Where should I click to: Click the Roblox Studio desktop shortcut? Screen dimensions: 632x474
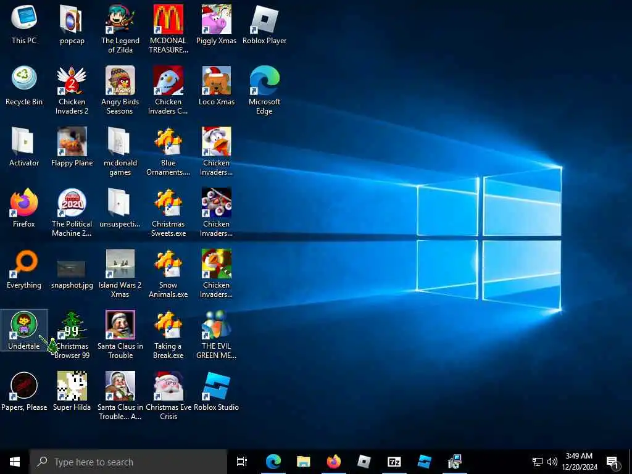[x=217, y=391]
